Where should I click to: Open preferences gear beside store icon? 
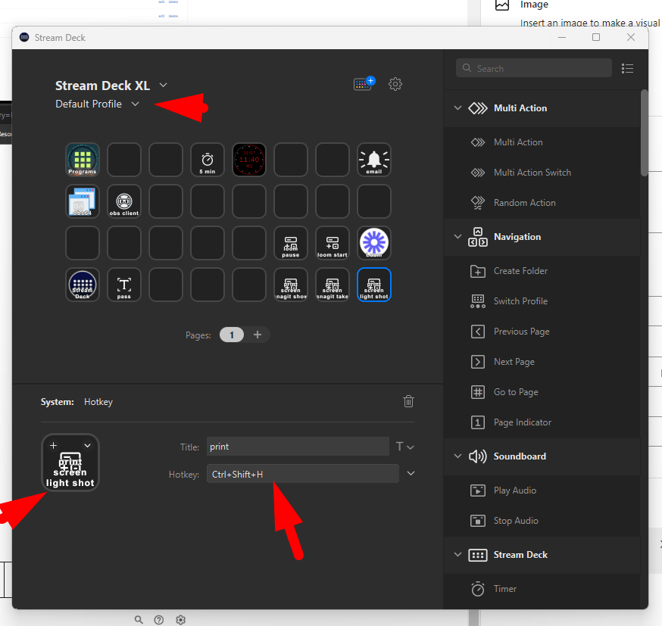(x=395, y=84)
